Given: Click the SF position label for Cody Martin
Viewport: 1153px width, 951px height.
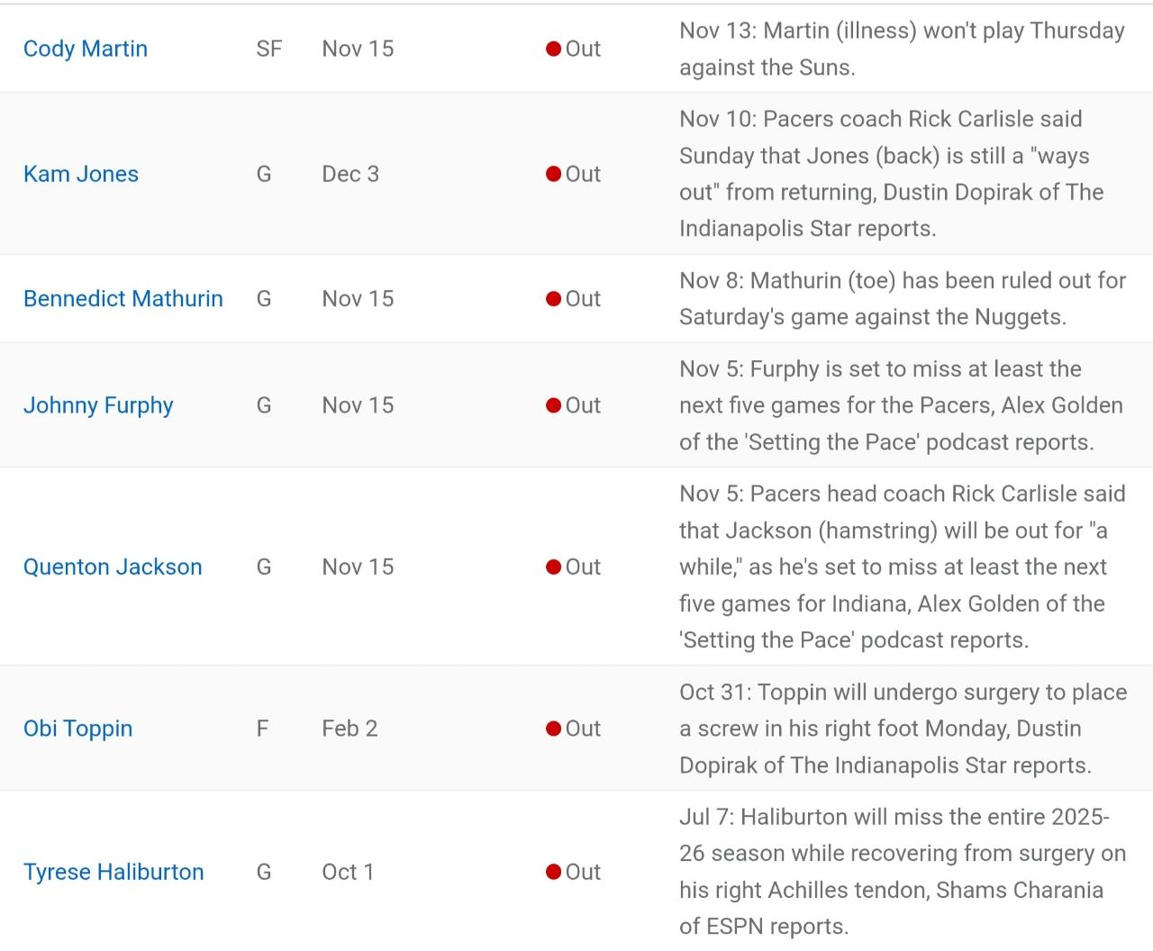Looking at the screenshot, I should (268, 49).
